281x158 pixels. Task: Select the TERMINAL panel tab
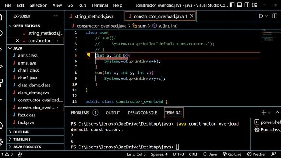tap(173, 113)
